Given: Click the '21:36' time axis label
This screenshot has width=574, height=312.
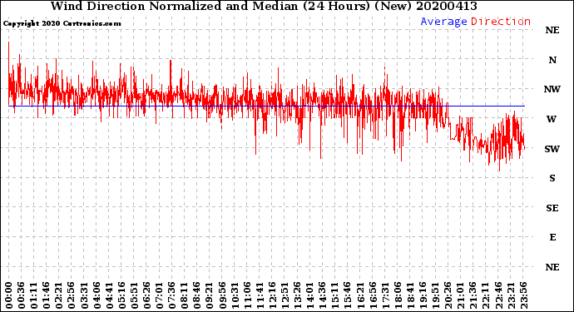Looking at the screenshot, I should click(x=473, y=296).
